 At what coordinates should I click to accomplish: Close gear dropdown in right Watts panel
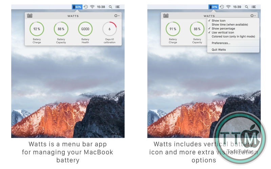click(x=253, y=16)
